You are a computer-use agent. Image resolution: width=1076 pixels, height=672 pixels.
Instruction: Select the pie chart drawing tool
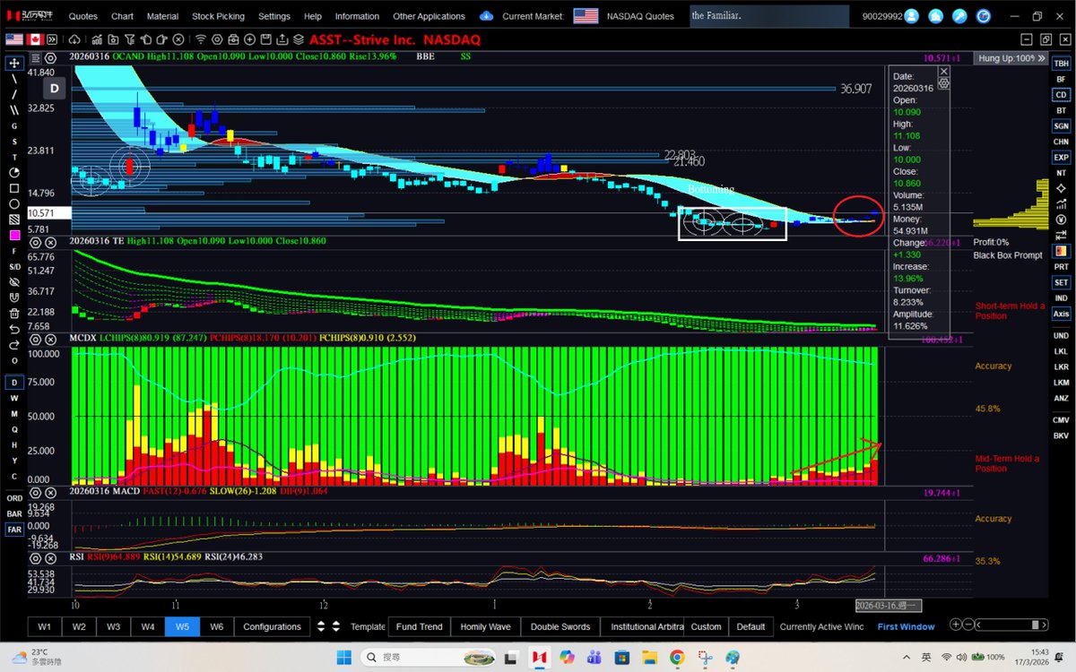pos(14,173)
